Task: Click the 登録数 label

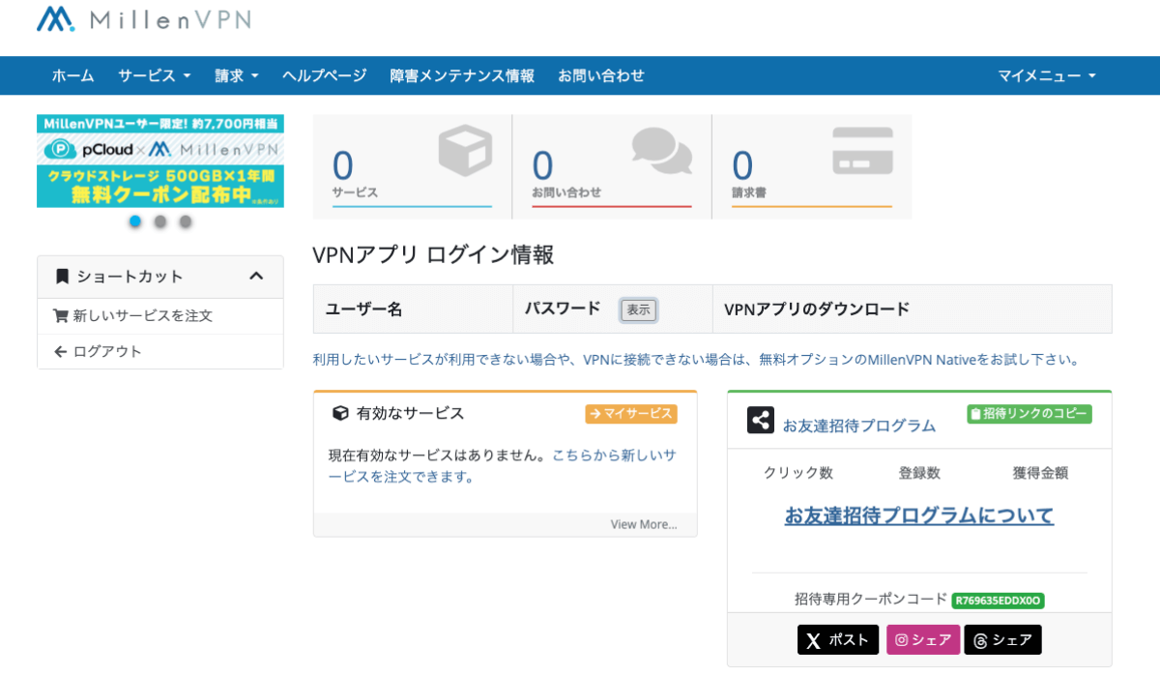Action: coord(919,473)
